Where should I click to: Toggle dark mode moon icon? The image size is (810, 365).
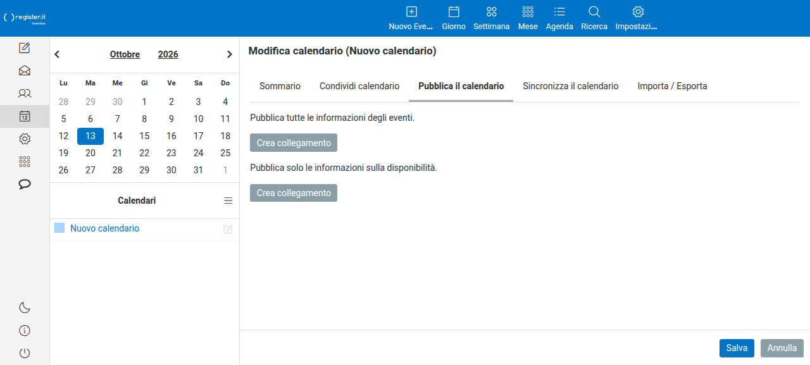[x=25, y=307]
